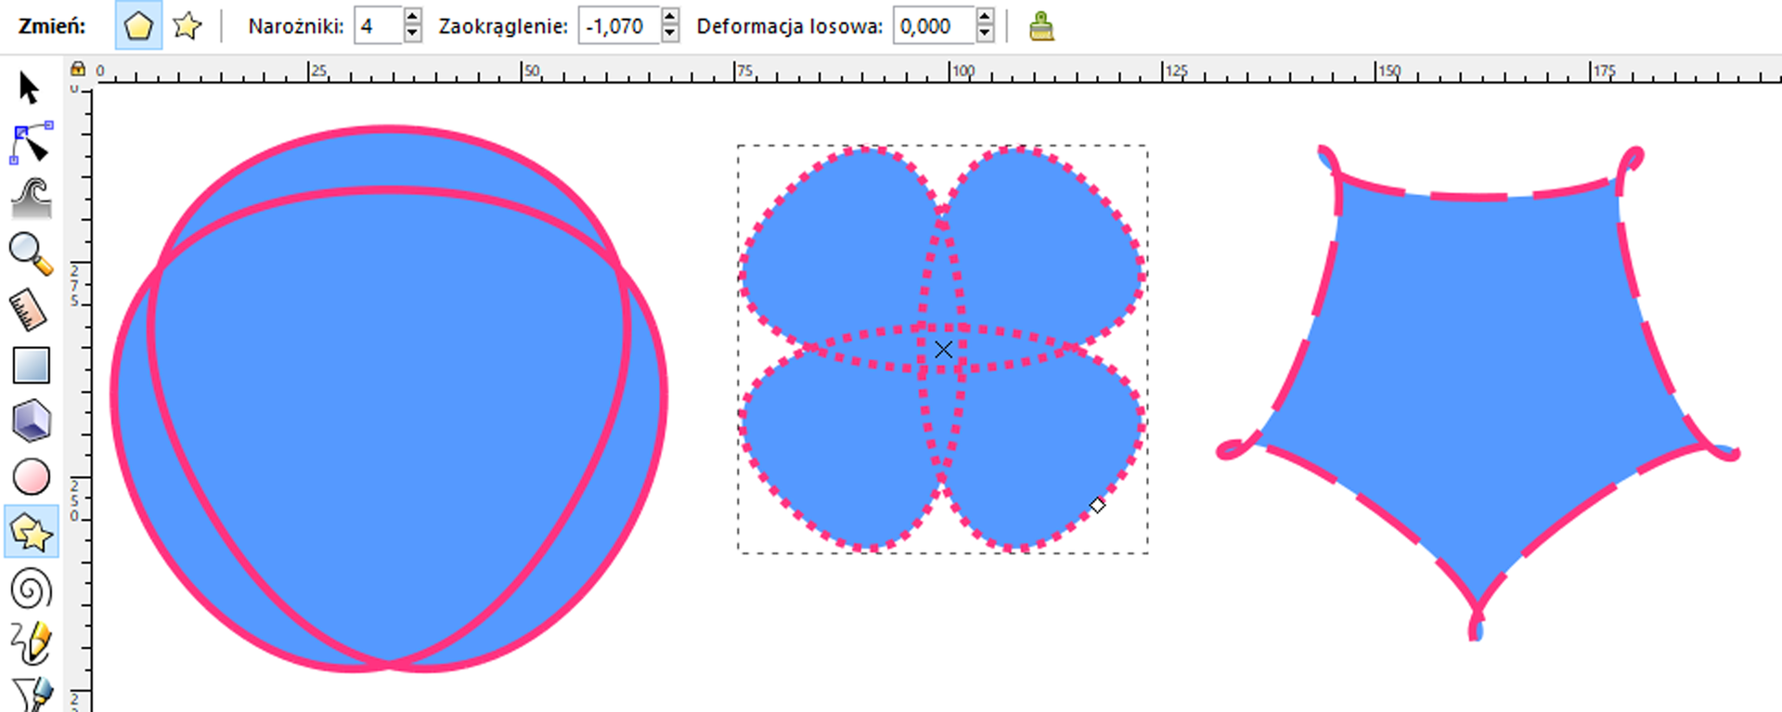Select the Spiral tool
The height and width of the screenshot is (712, 1782).
click(x=31, y=589)
